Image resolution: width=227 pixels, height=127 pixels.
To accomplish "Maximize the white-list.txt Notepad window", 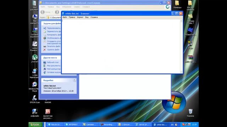I will [x=177, y=13].
